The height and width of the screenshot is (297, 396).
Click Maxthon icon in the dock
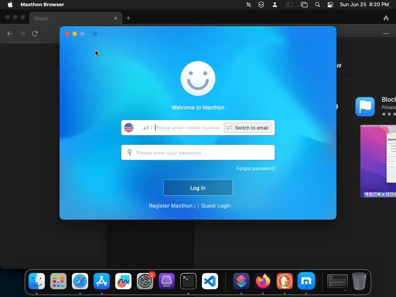click(x=306, y=281)
